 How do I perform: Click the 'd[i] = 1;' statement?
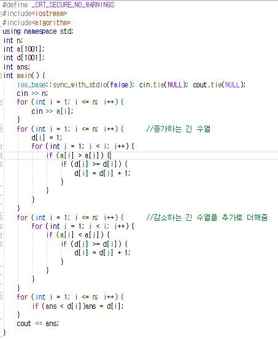coord(47,137)
